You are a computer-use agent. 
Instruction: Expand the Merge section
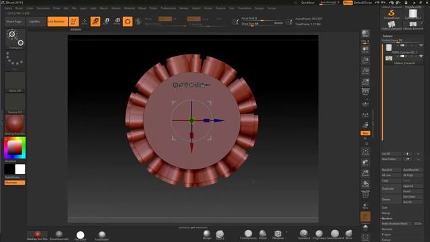coord(386,213)
